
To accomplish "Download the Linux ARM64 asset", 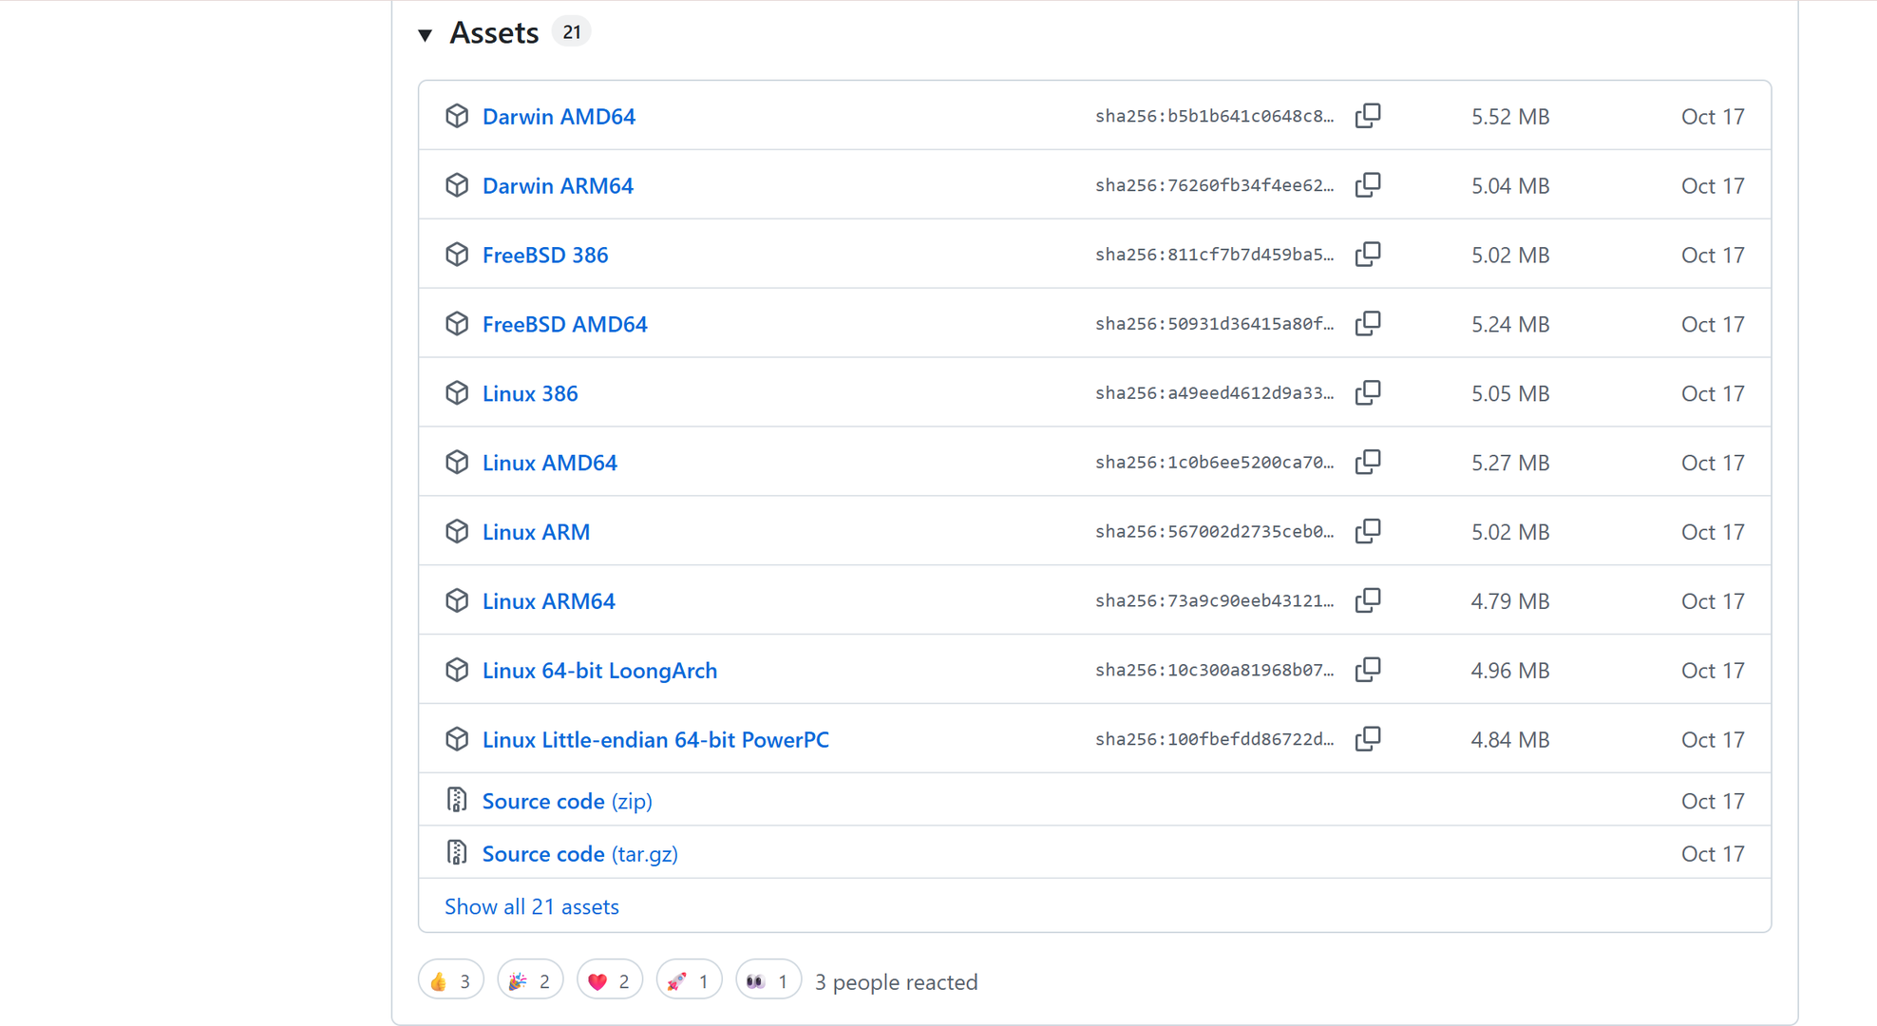I will (x=548, y=601).
